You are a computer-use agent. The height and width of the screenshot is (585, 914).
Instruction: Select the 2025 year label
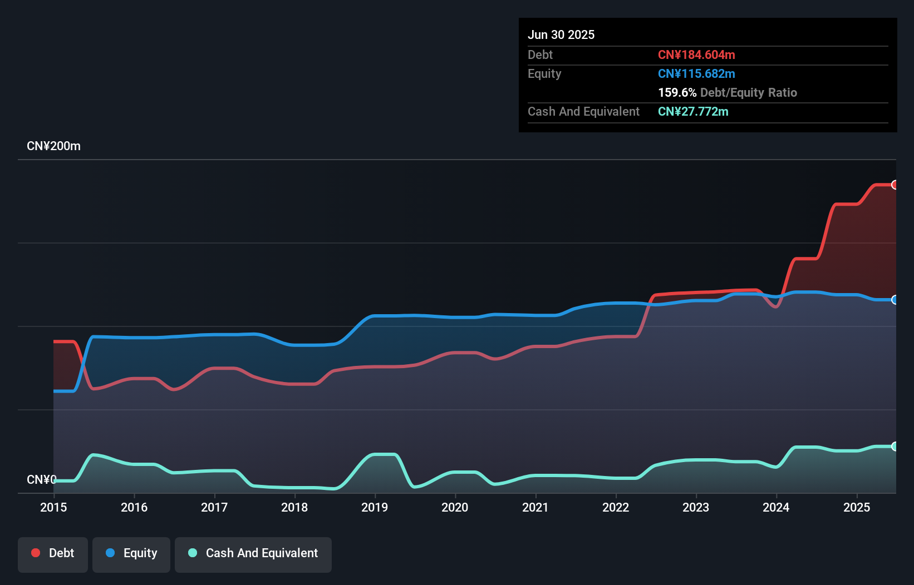(x=857, y=507)
